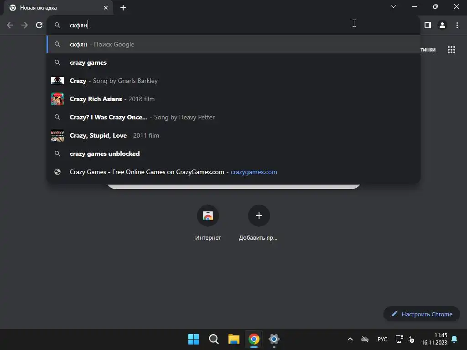Select Crazy, Stupid, Love 2011 film
Image resolution: width=467 pixels, height=350 pixels.
click(233, 135)
